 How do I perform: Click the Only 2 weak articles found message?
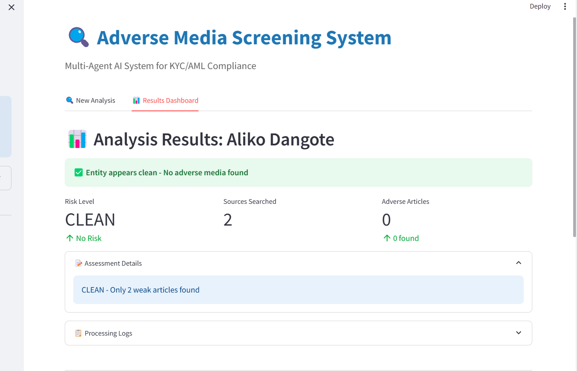point(141,290)
